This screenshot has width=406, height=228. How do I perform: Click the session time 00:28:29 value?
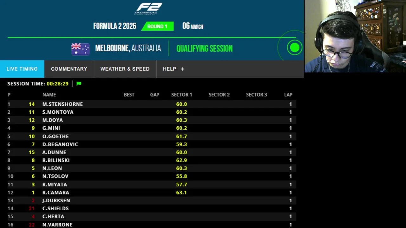click(x=57, y=84)
